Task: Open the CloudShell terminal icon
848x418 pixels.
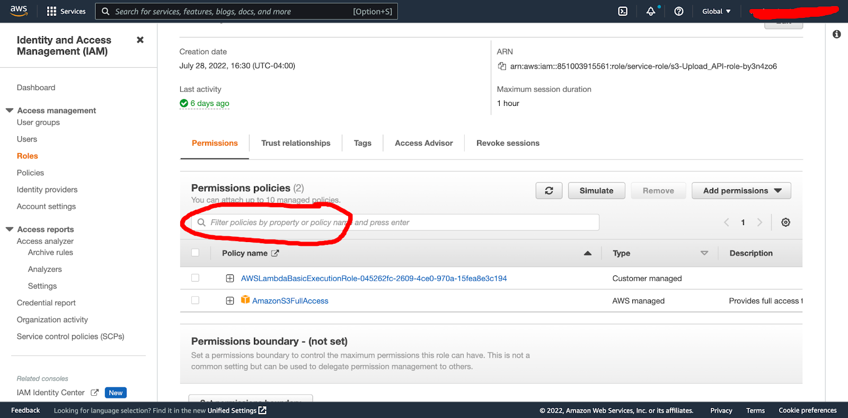Action: tap(623, 11)
